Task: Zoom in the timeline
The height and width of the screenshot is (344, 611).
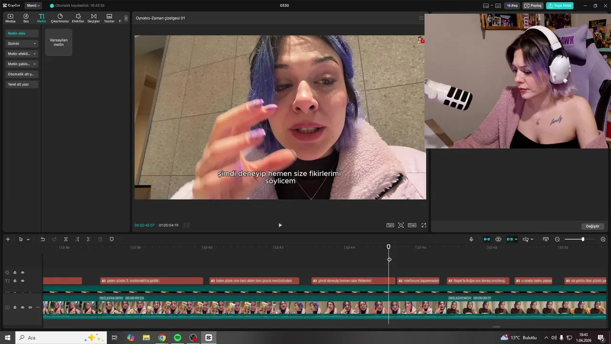Action: point(603,239)
